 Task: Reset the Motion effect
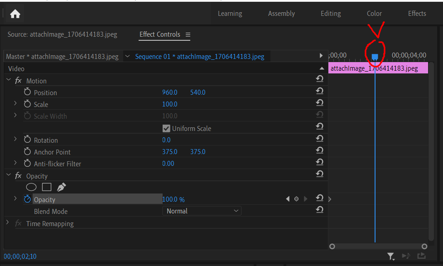point(319,78)
